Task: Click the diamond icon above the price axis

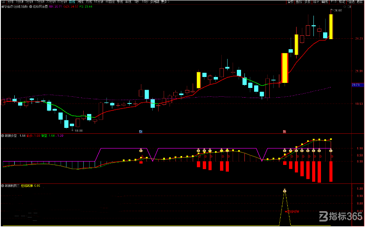Action: [345, 7]
